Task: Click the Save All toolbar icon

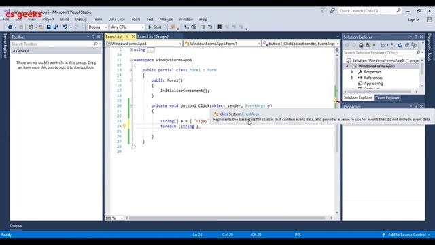Action: pyautogui.click(x=56, y=27)
